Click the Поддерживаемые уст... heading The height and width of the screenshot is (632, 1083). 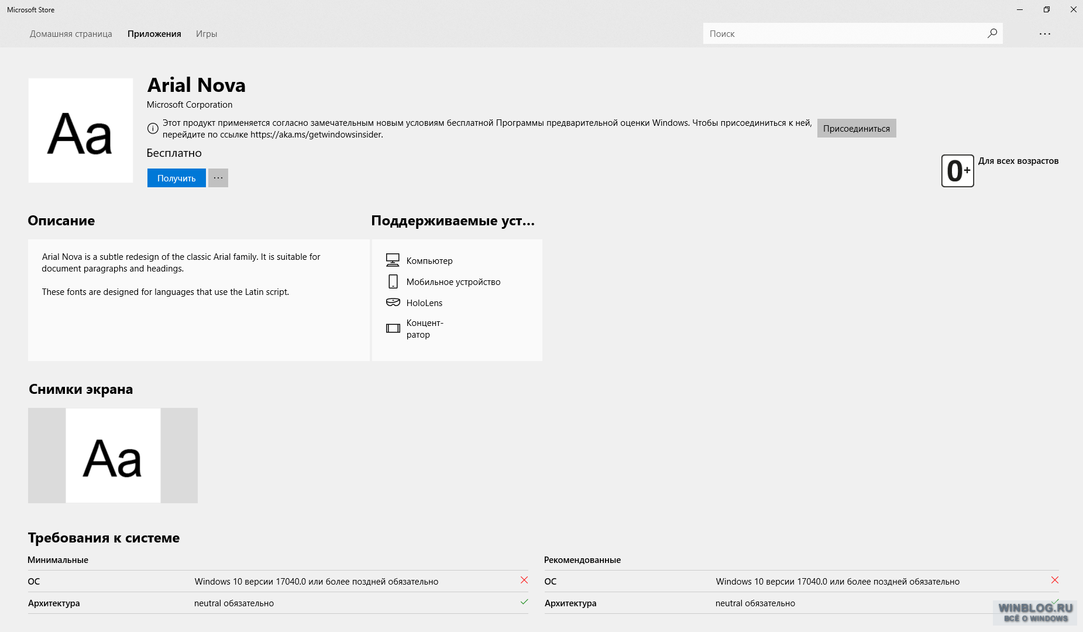(453, 221)
